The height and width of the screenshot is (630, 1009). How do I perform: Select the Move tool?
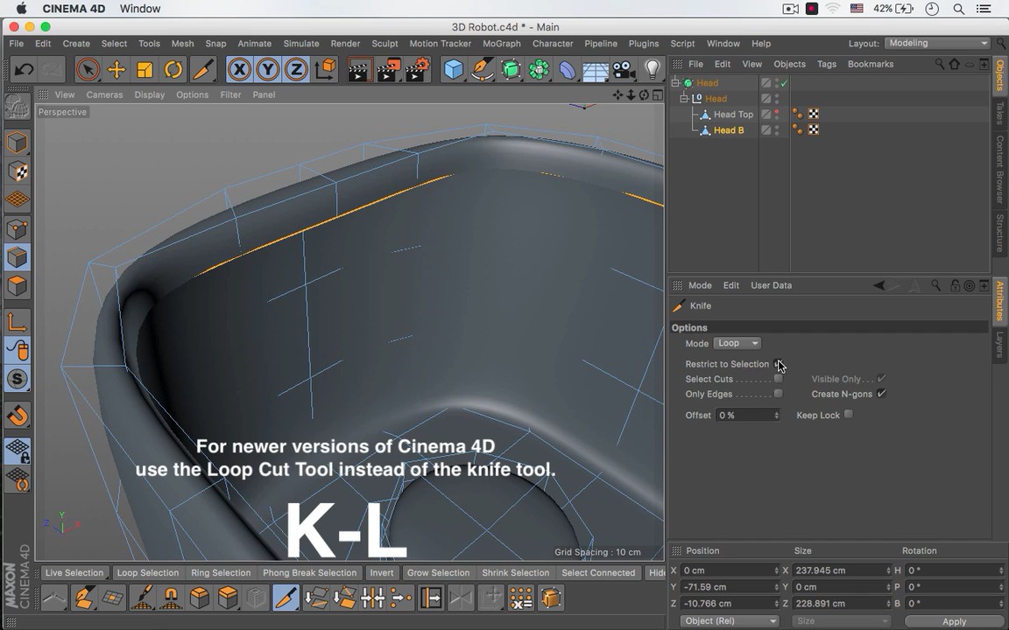point(116,70)
